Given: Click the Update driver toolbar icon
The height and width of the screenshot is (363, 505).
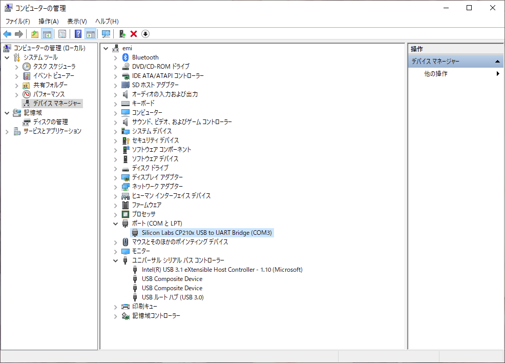Looking at the screenshot, I should click(122, 34).
